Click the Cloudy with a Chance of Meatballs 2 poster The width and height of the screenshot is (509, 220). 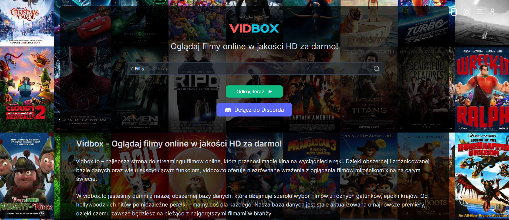pos(27,89)
